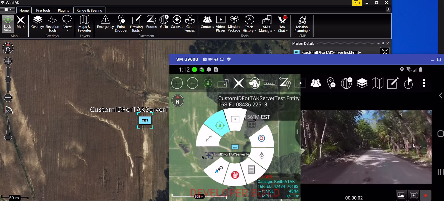
Task: Open the Geo Fences tool
Action: 190,23
